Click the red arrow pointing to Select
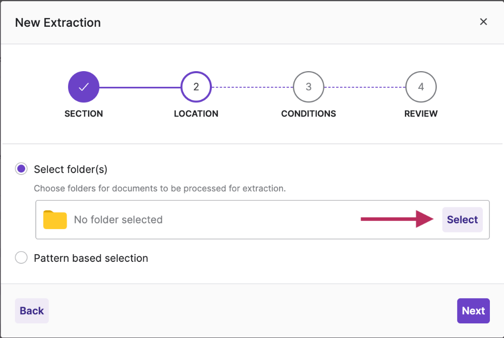The height and width of the screenshot is (338, 504). point(397,219)
